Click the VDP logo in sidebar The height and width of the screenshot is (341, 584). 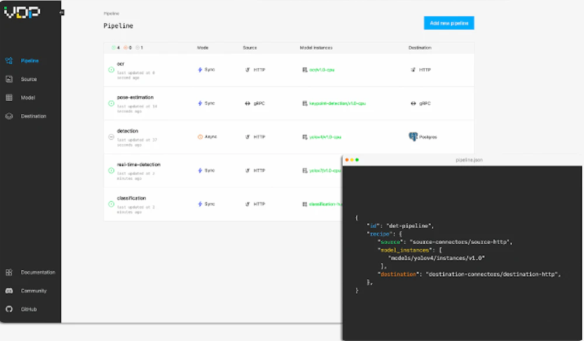[22, 12]
